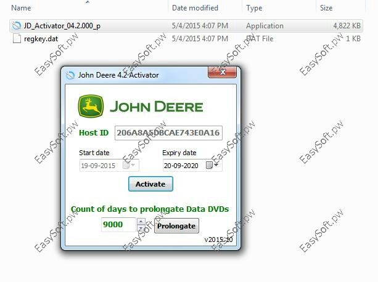
Task: Select the file name JD_Activator_04.2.000_p
Action: point(62,26)
